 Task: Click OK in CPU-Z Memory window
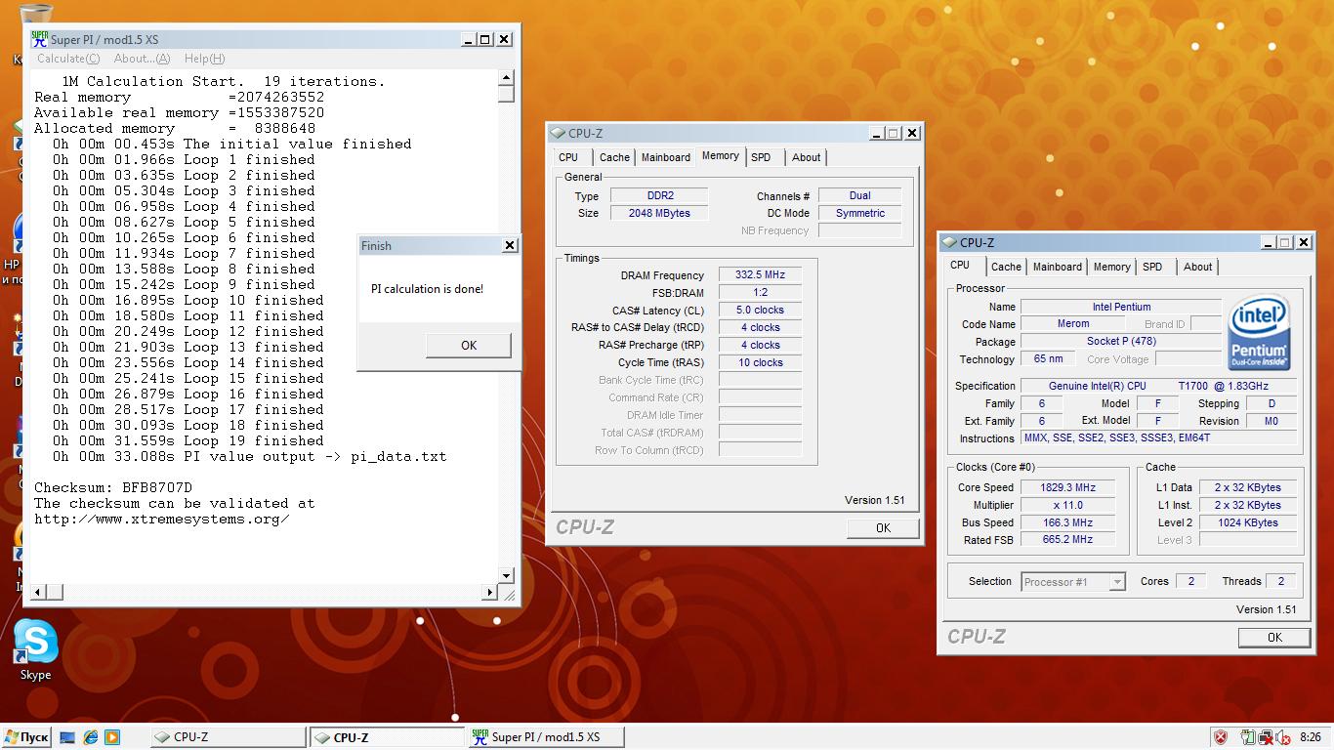(883, 528)
